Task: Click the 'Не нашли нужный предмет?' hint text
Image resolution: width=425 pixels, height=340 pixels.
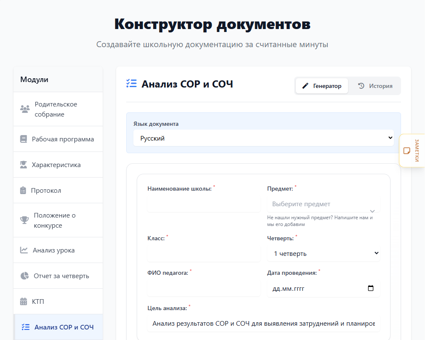Action: click(320, 220)
